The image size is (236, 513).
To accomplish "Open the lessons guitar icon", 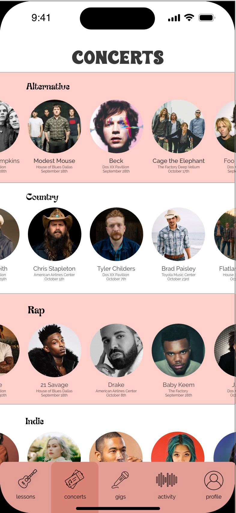I will click(x=27, y=478).
